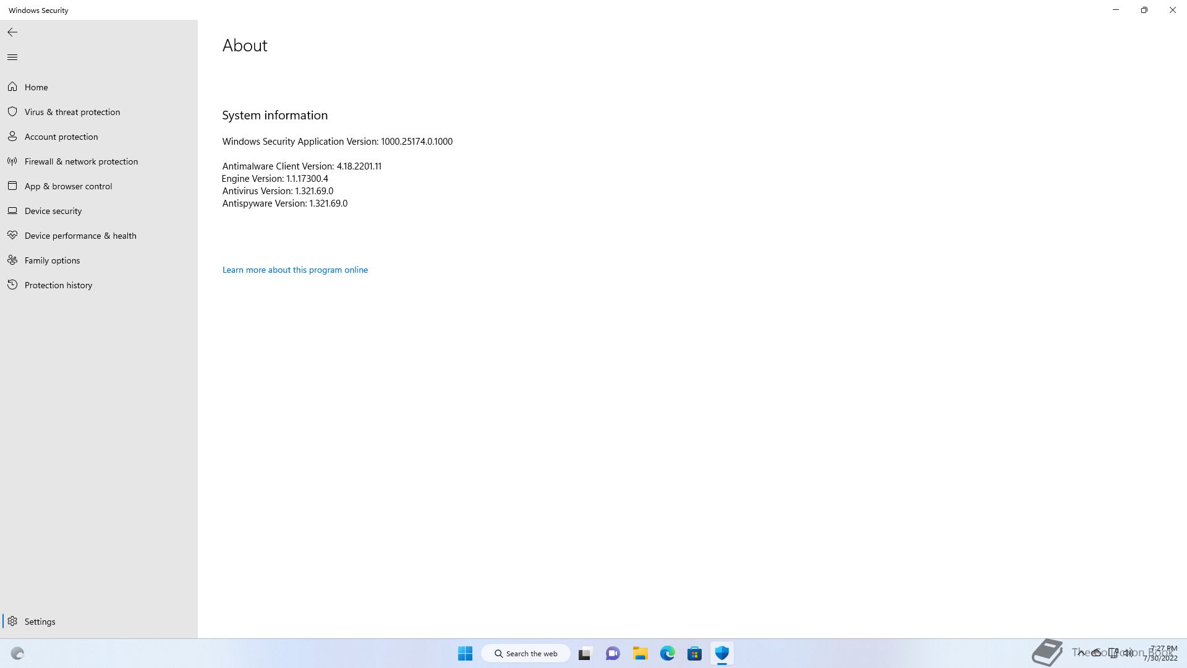1187x668 pixels.
Task: Select the Antivirus Version line
Action: tap(278, 191)
